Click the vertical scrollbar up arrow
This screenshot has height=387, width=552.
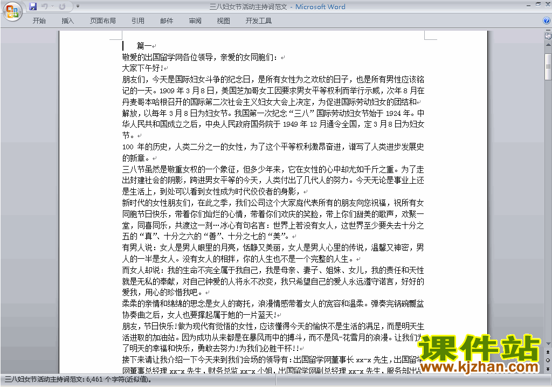click(548, 45)
